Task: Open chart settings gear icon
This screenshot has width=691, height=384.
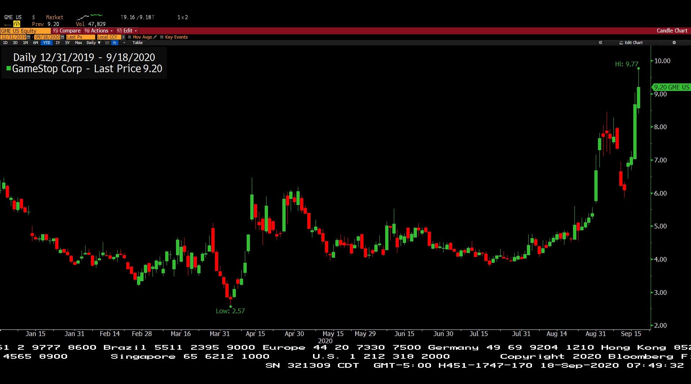Action: pos(674,43)
